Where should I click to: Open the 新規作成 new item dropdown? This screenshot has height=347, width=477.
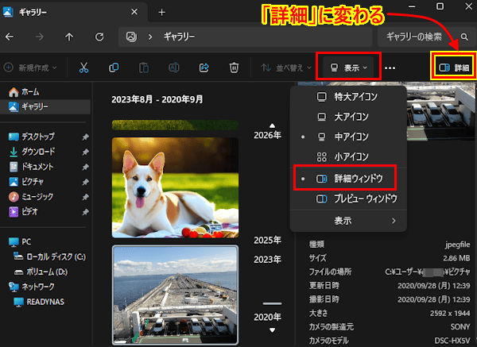pyautogui.click(x=30, y=67)
